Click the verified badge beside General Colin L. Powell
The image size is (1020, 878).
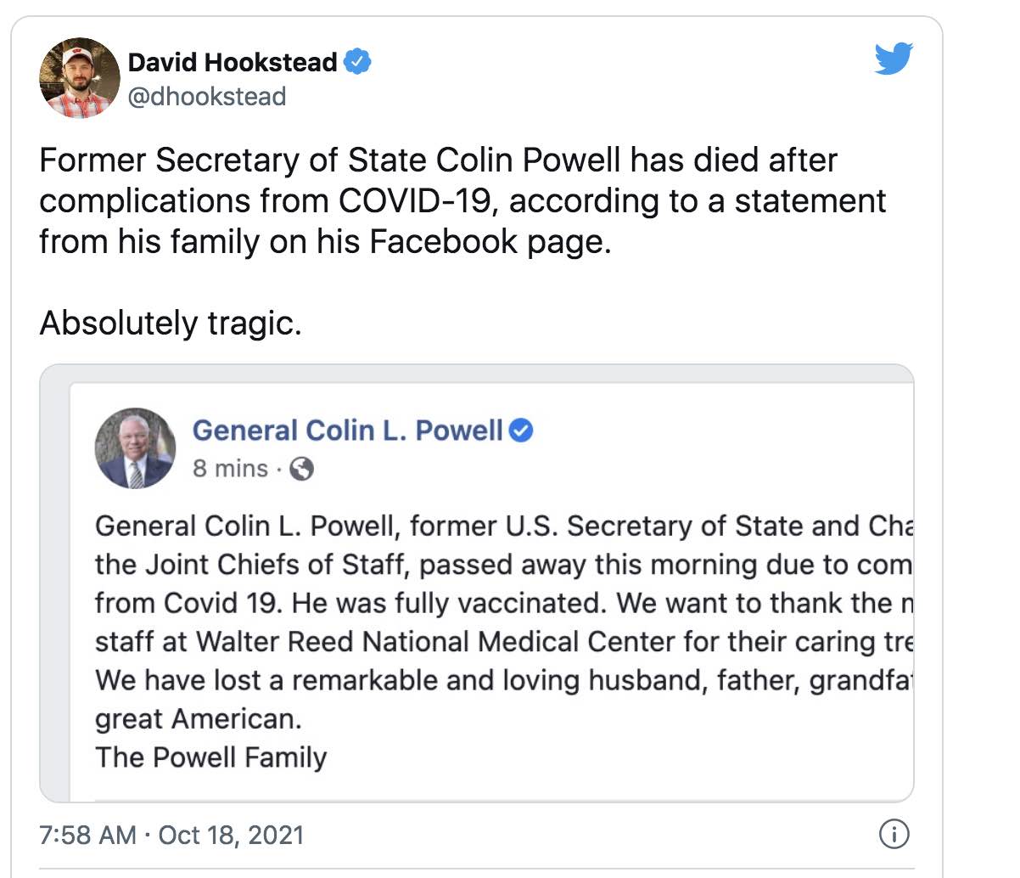(521, 431)
